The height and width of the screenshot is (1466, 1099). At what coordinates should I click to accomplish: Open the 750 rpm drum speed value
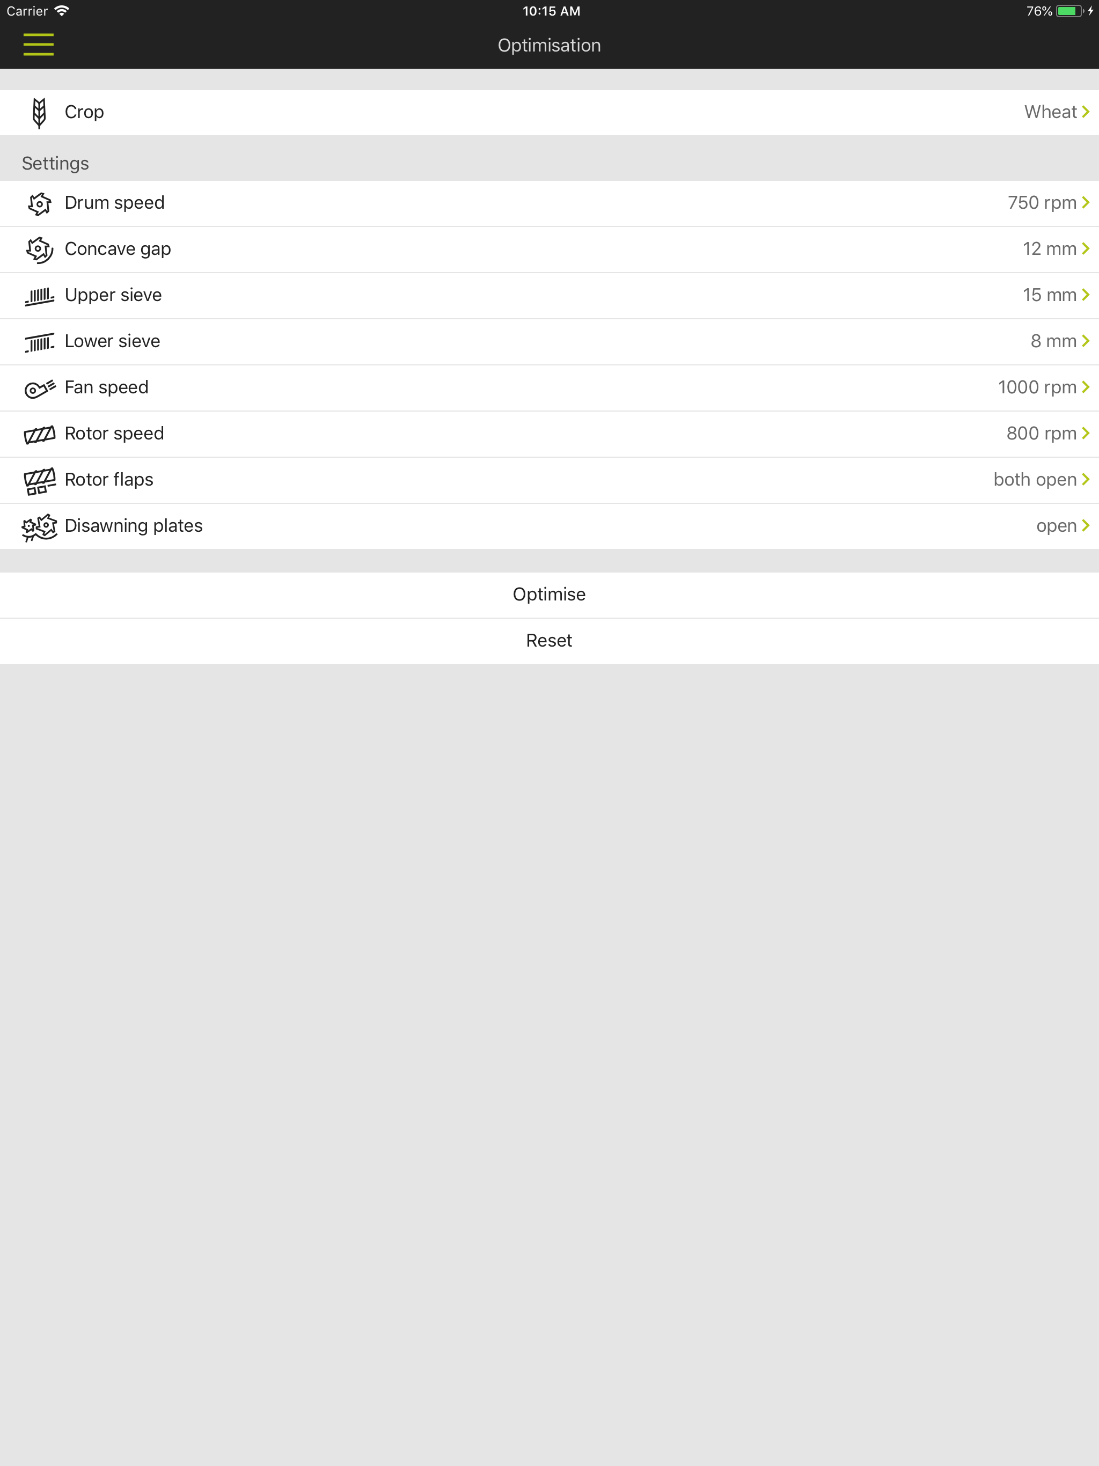point(1042,203)
